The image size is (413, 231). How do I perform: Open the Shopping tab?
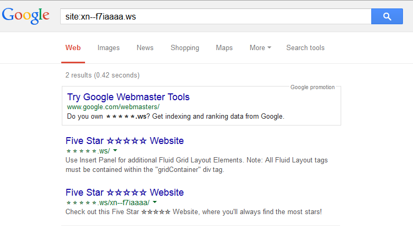tap(185, 48)
